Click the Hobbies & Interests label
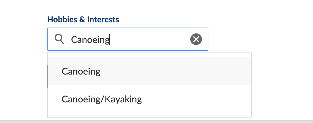 (x=83, y=19)
